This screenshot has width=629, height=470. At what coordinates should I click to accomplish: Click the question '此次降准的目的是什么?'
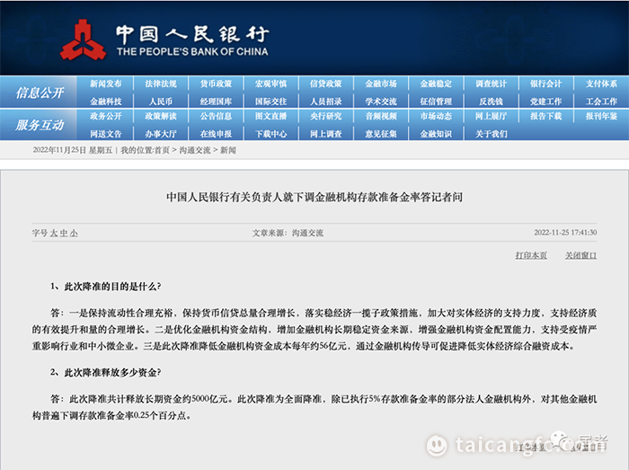point(105,287)
